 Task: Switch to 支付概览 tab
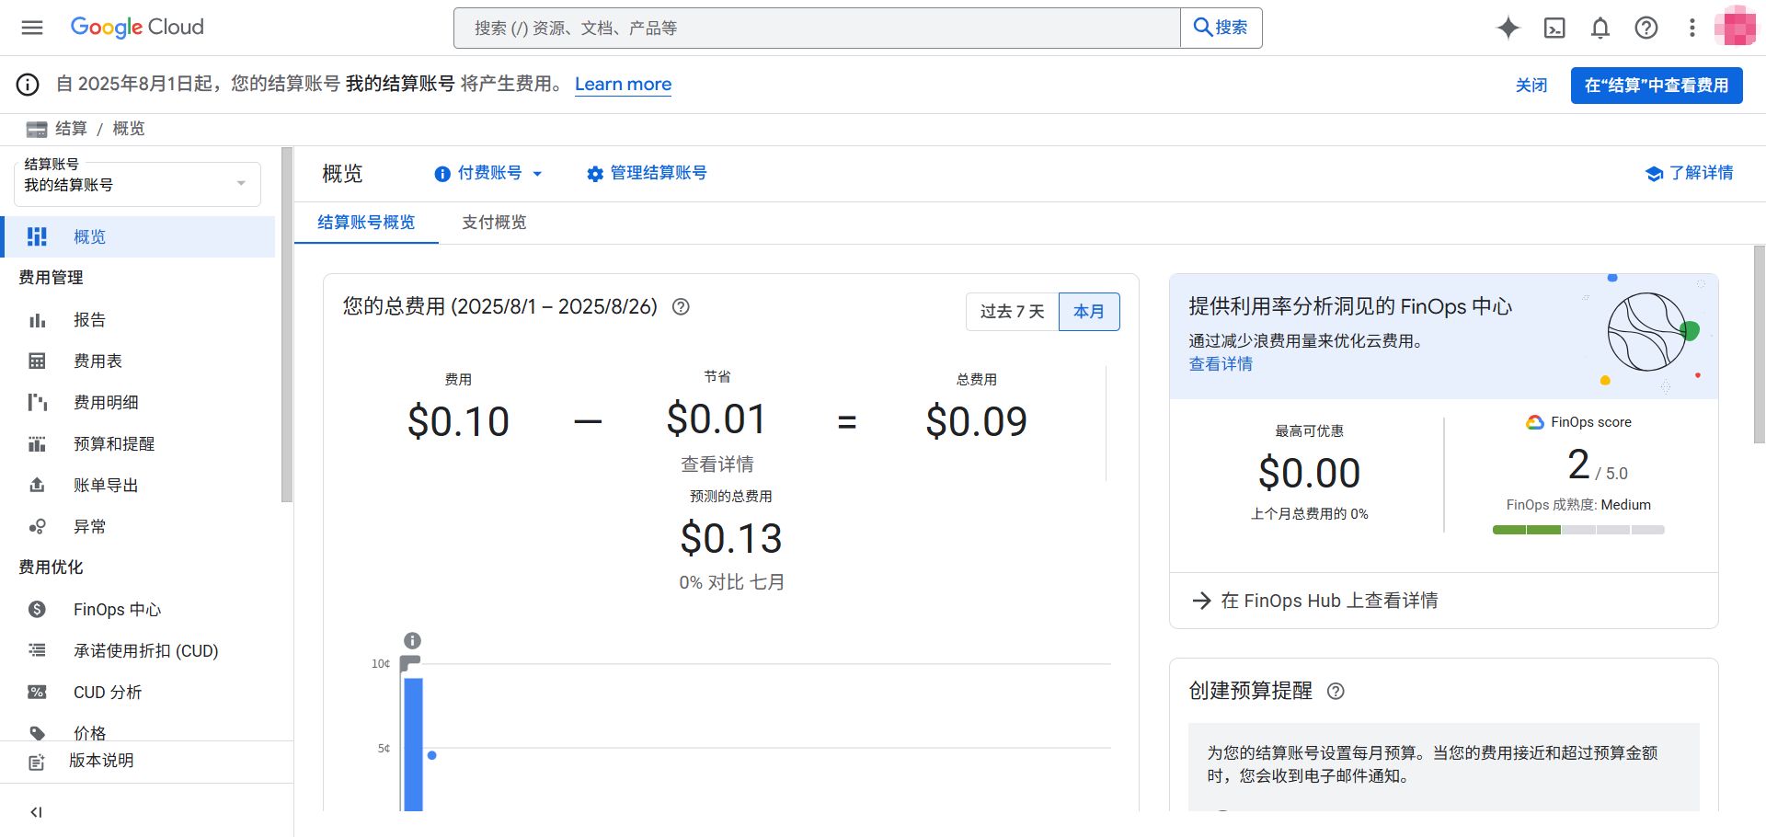(x=494, y=223)
